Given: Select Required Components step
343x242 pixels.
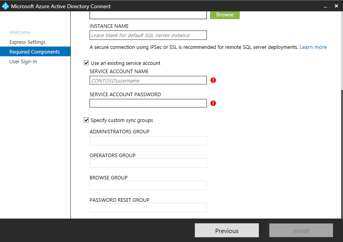Looking at the screenshot, I should point(35,52).
